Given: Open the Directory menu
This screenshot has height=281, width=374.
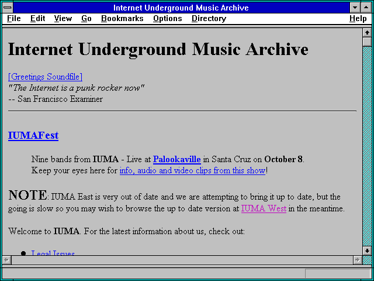Looking at the screenshot, I should click(x=209, y=19).
